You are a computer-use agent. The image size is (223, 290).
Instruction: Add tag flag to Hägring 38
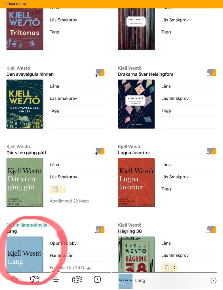(x=211, y=230)
